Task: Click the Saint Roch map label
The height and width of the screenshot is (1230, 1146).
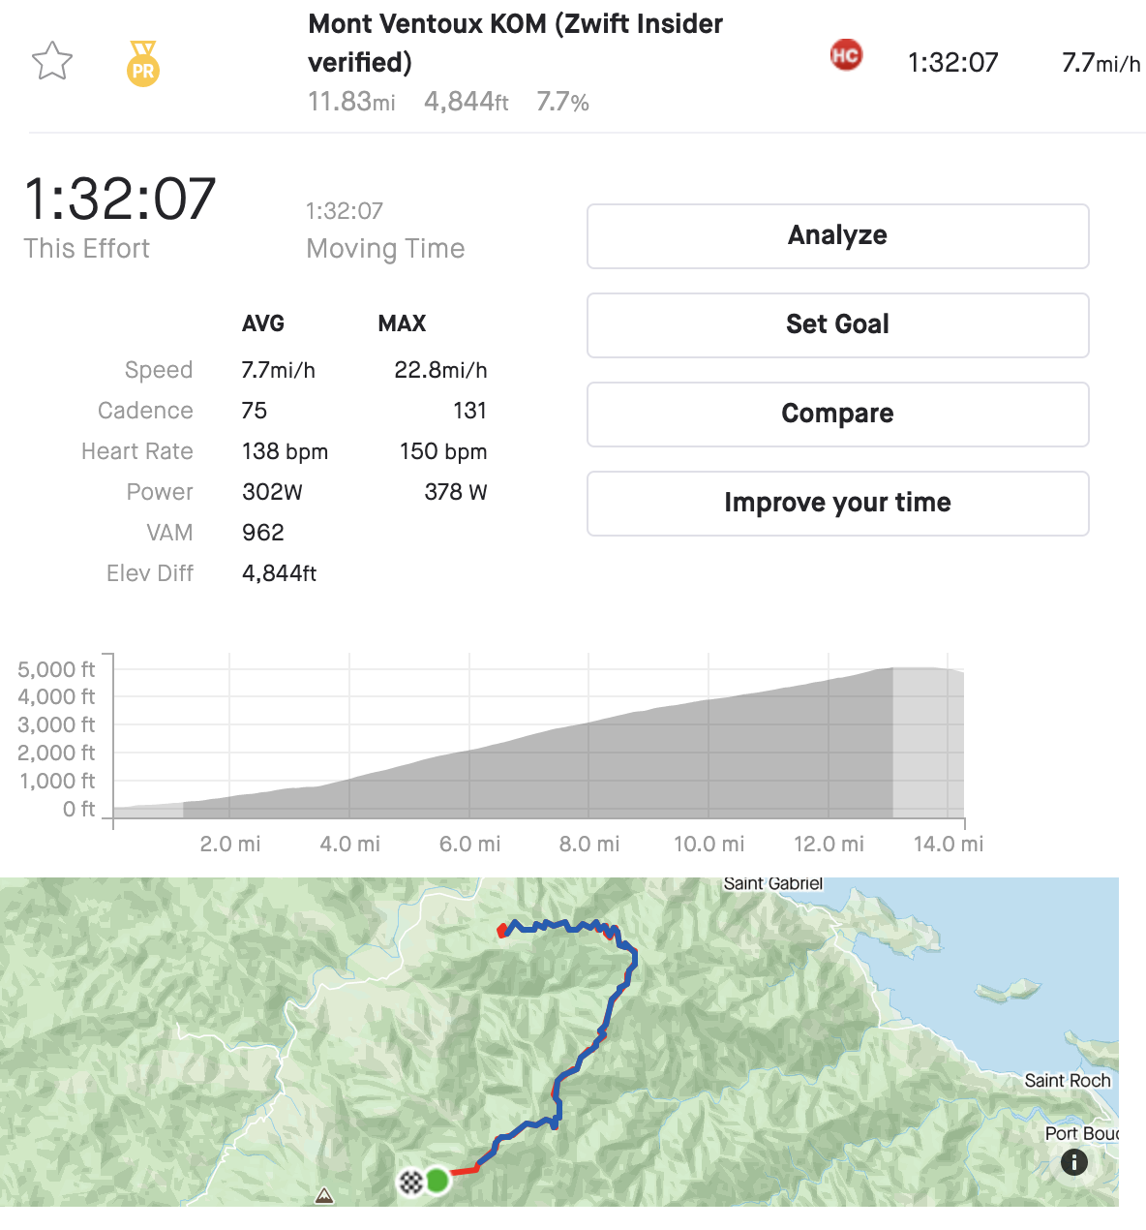Action: tap(1067, 1080)
